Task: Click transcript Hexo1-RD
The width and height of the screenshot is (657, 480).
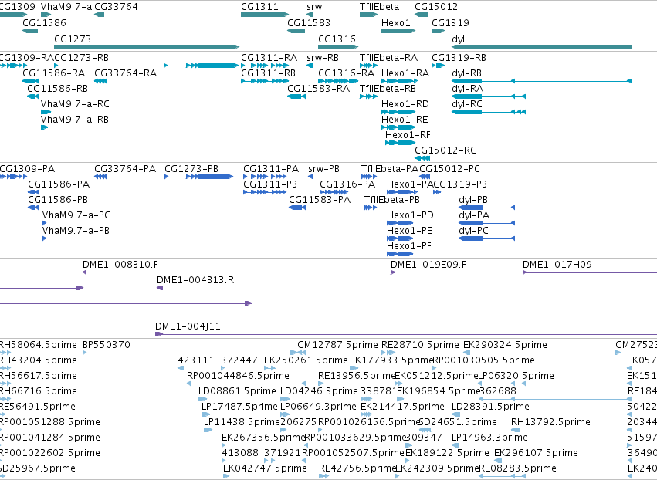Action: (x=398, y=112)
